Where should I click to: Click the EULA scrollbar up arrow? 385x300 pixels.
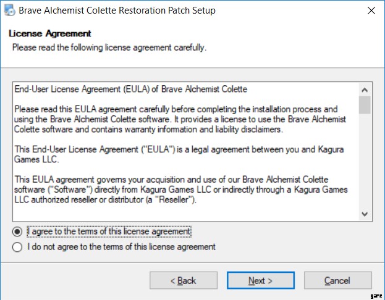(365, 89)
